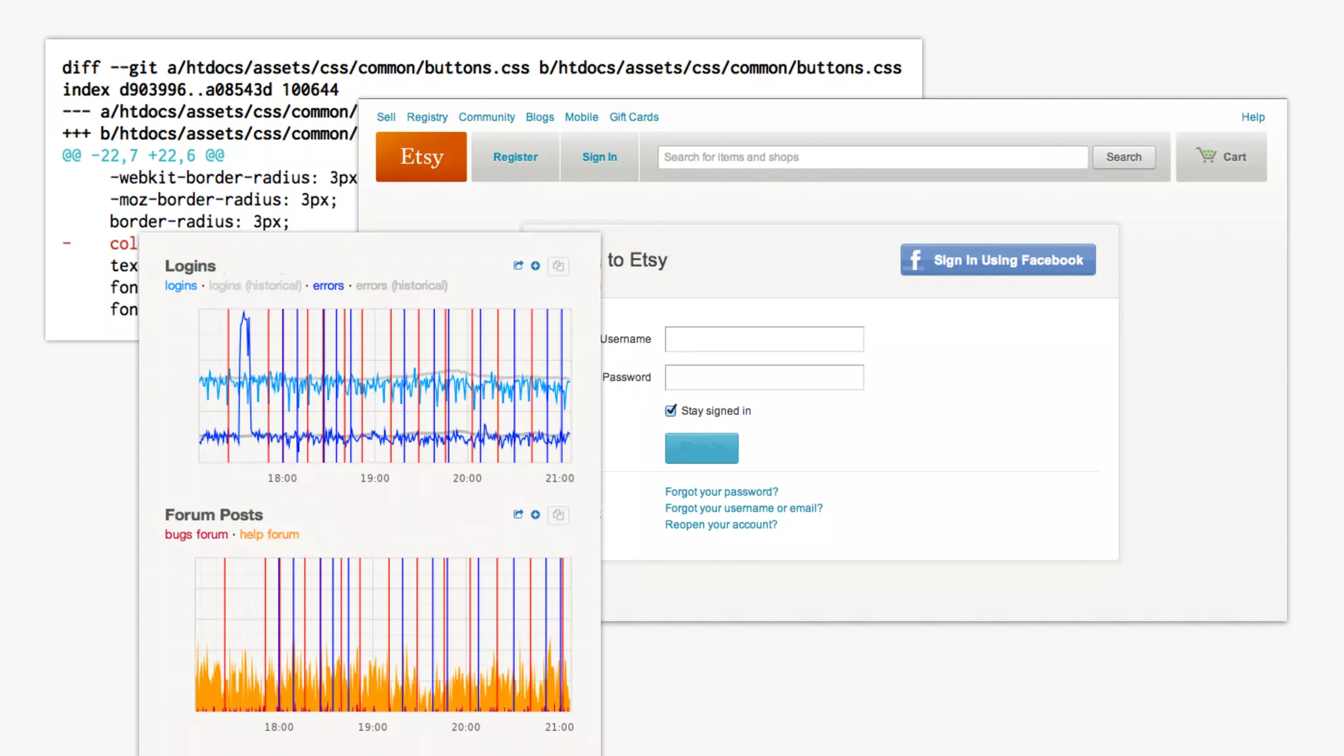
Task: Toggle the bugs forum series
Action: pyautogui.click(x=196, y=534)
